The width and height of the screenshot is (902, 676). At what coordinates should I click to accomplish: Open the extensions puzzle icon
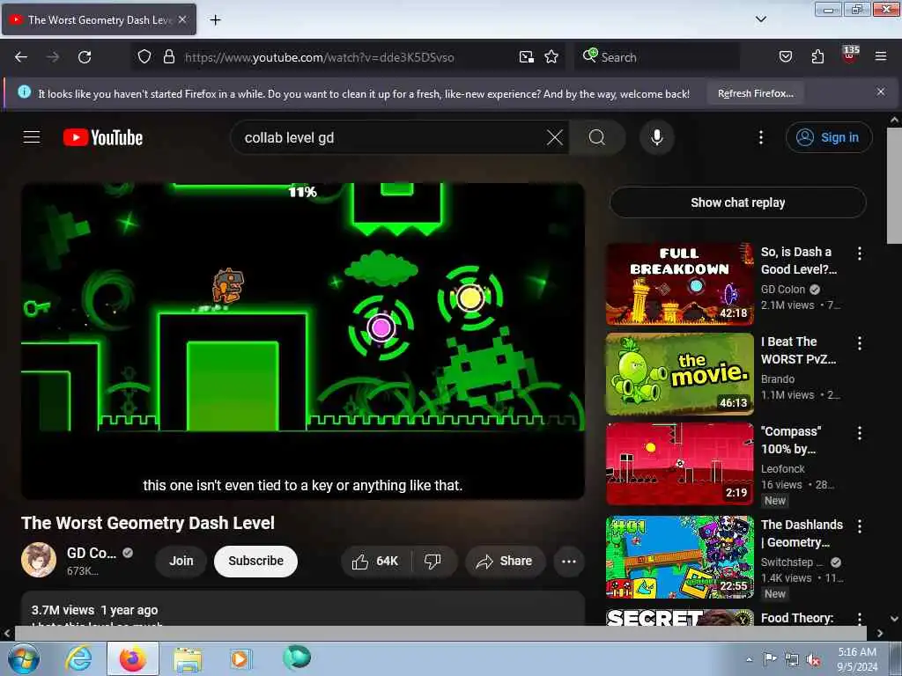point(817,56)
